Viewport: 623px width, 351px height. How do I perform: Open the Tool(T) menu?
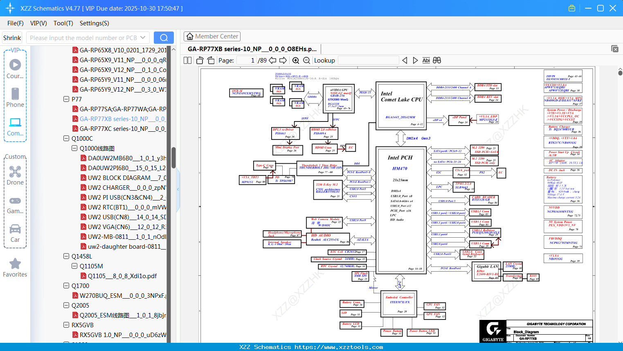[63, 23]
